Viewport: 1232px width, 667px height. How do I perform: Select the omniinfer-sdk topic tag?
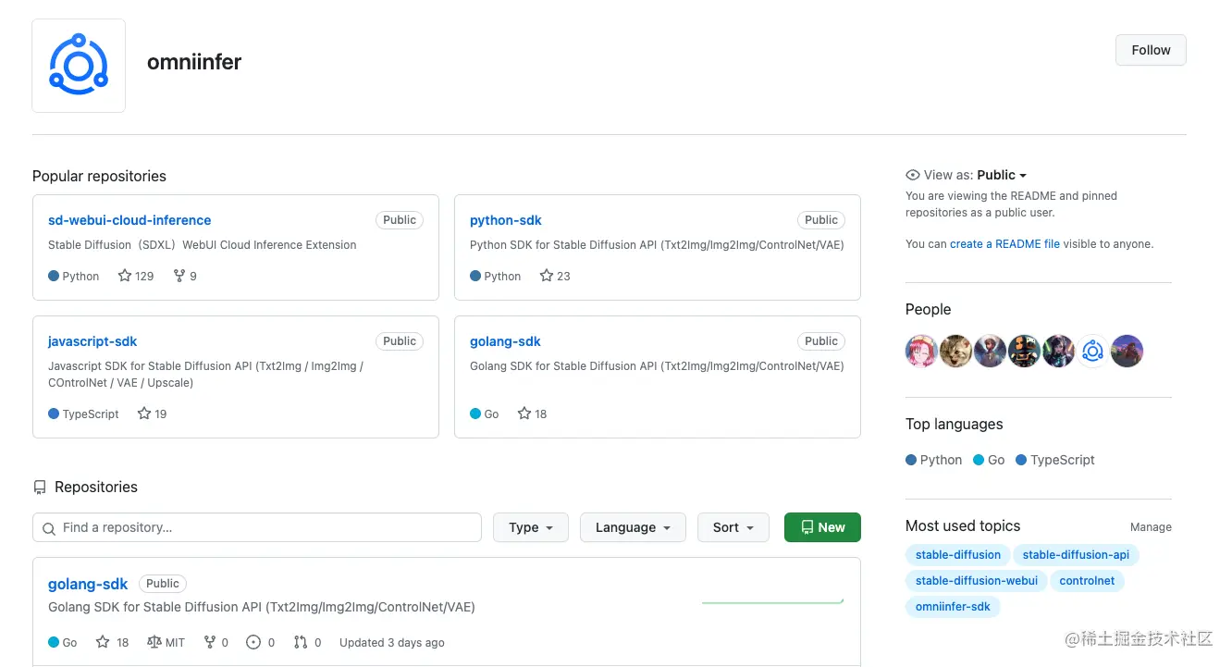953,607
